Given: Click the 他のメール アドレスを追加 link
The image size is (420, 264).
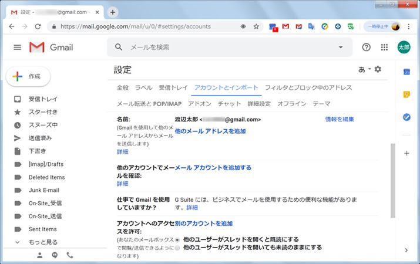Looking at the screenshot, I should [x=210, y=131].
